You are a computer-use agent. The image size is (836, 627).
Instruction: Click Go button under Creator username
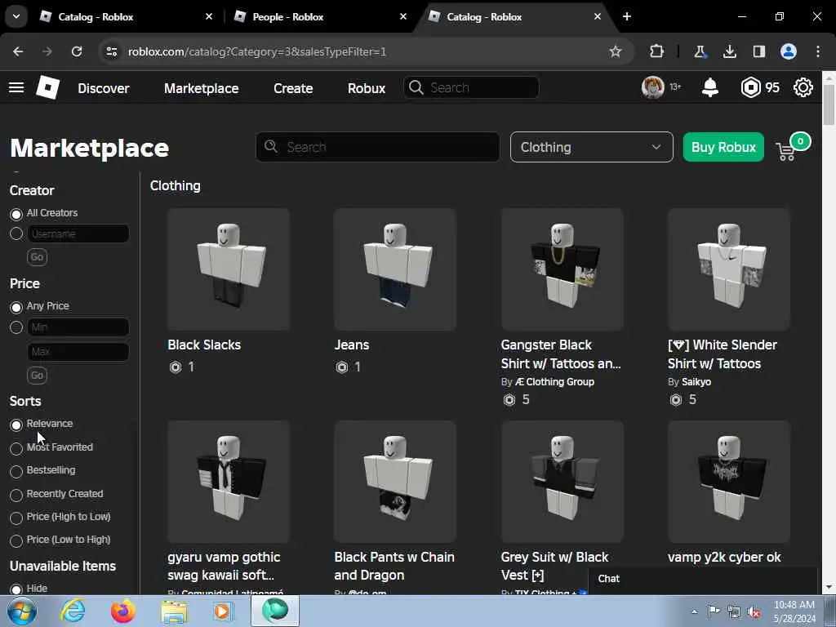click(x=37, y=257)
